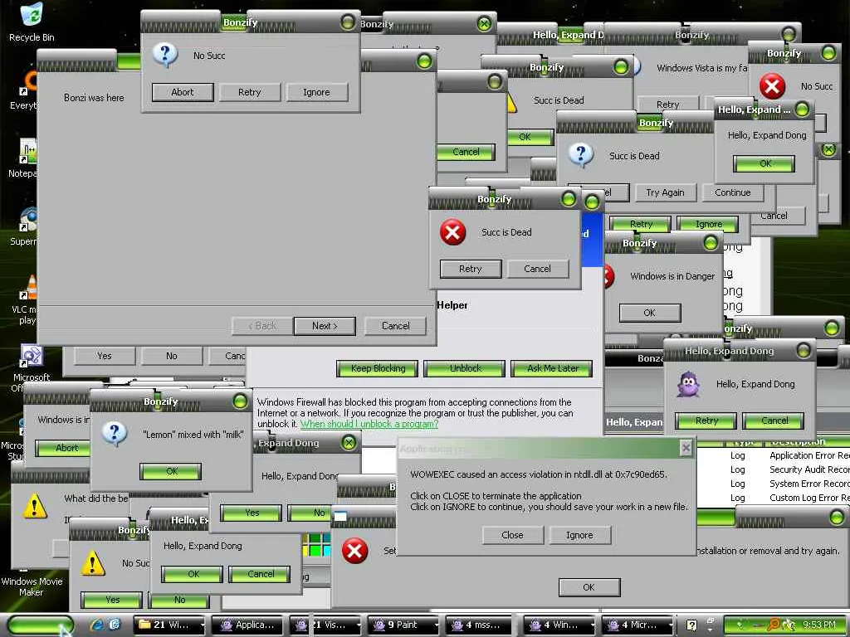850x637 pixels.
Task: Click red error icon in top-right No Succ dialog
Action: [x=773, y=86]
